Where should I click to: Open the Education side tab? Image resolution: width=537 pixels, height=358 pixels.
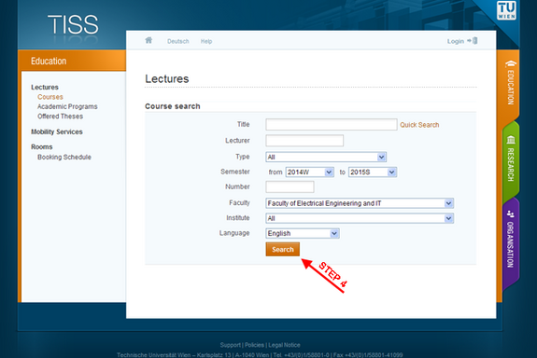point(510,83)
